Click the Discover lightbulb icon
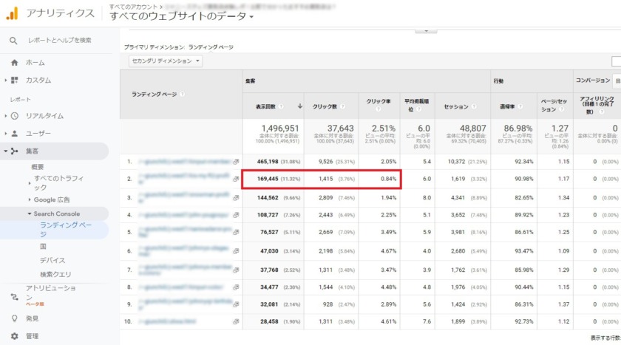Image resolution: width=621 pixels, height=345 pixels. click(15, 318)
